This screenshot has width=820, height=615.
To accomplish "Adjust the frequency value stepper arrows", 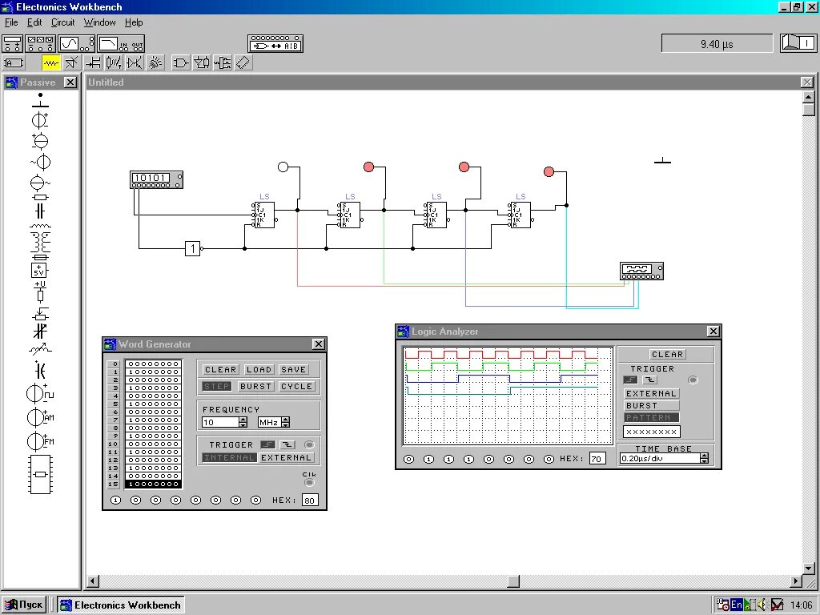I will point(243,422).
